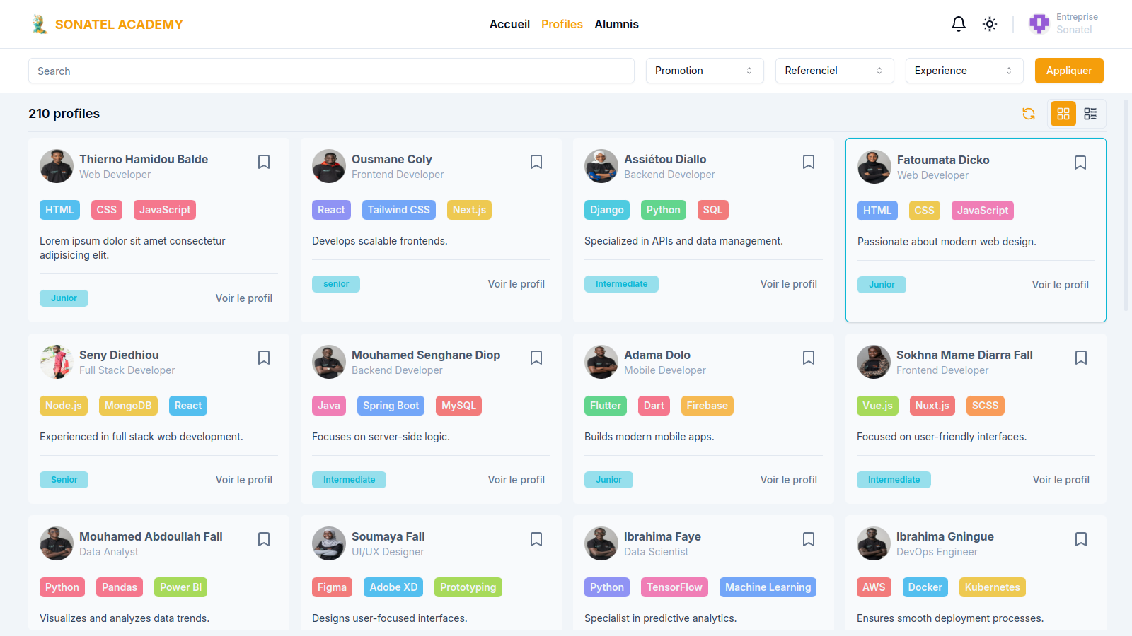Open the Promotion dropdown
This screenshot has height=636, width=1132.
coord(704,71)
